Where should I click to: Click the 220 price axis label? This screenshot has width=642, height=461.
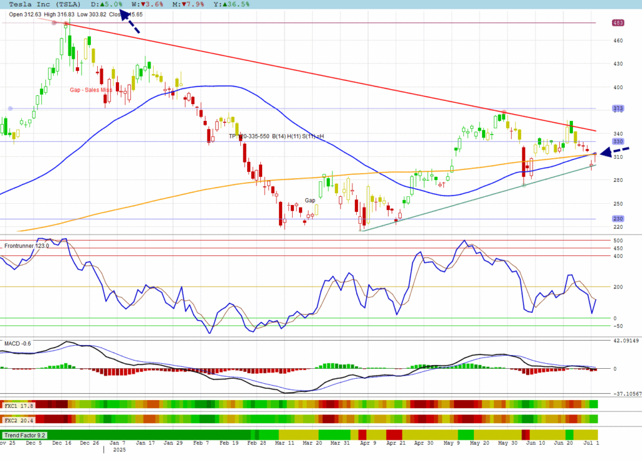(618, 227)
